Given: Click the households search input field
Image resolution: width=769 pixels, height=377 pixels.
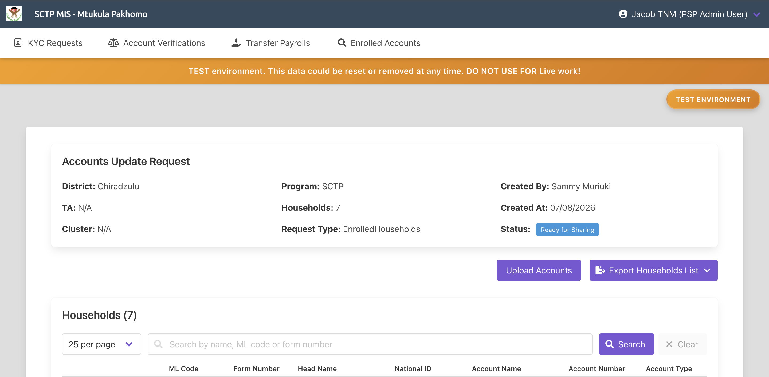Looking at the screenshot, I should (x=370, y=344).
